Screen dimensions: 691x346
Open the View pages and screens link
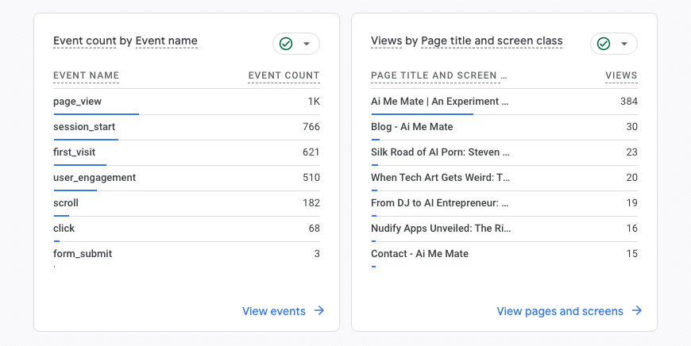point(560,311)
